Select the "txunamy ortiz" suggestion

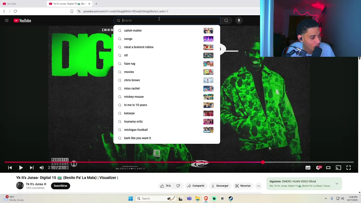point(167,122)
